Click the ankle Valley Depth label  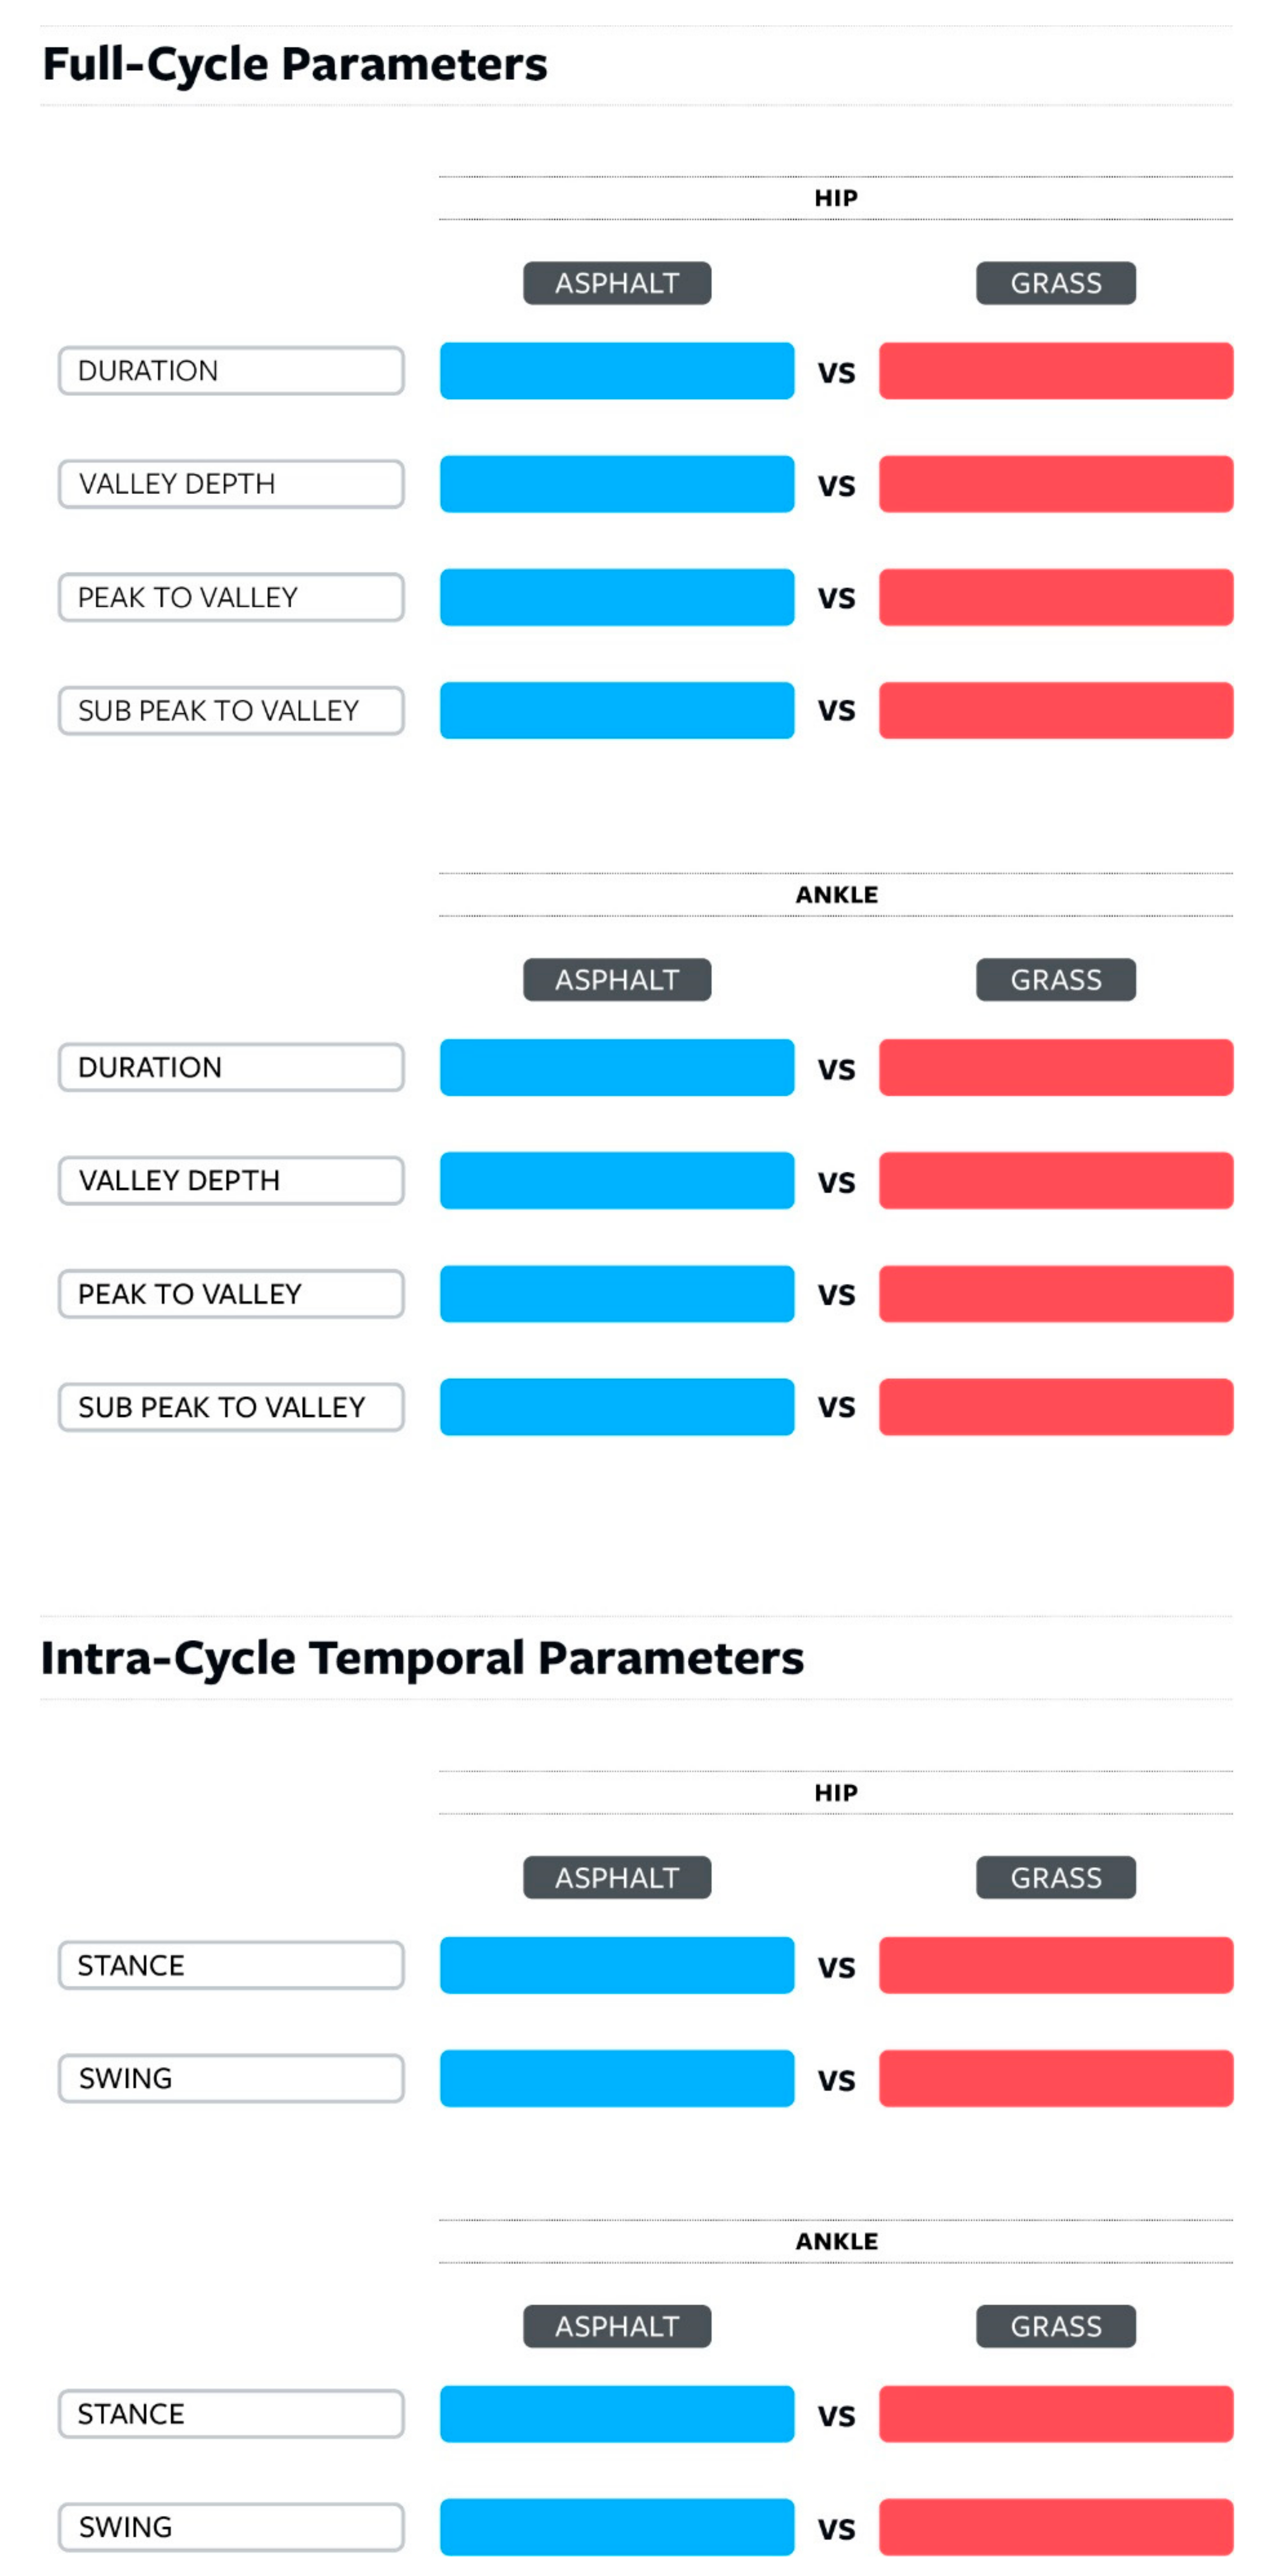tap(230, 1180)
